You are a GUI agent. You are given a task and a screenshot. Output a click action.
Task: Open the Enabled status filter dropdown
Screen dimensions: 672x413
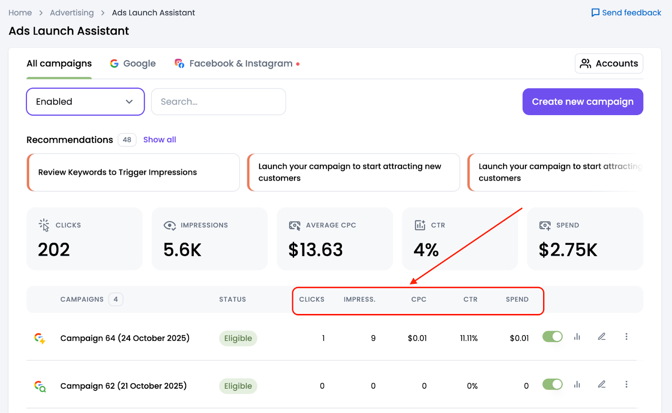coord(85,102)
